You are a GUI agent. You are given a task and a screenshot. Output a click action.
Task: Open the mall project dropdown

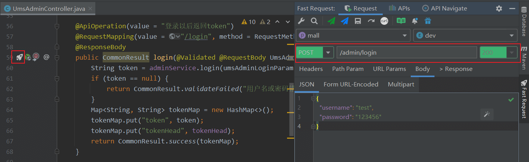(x=353, y=35)
